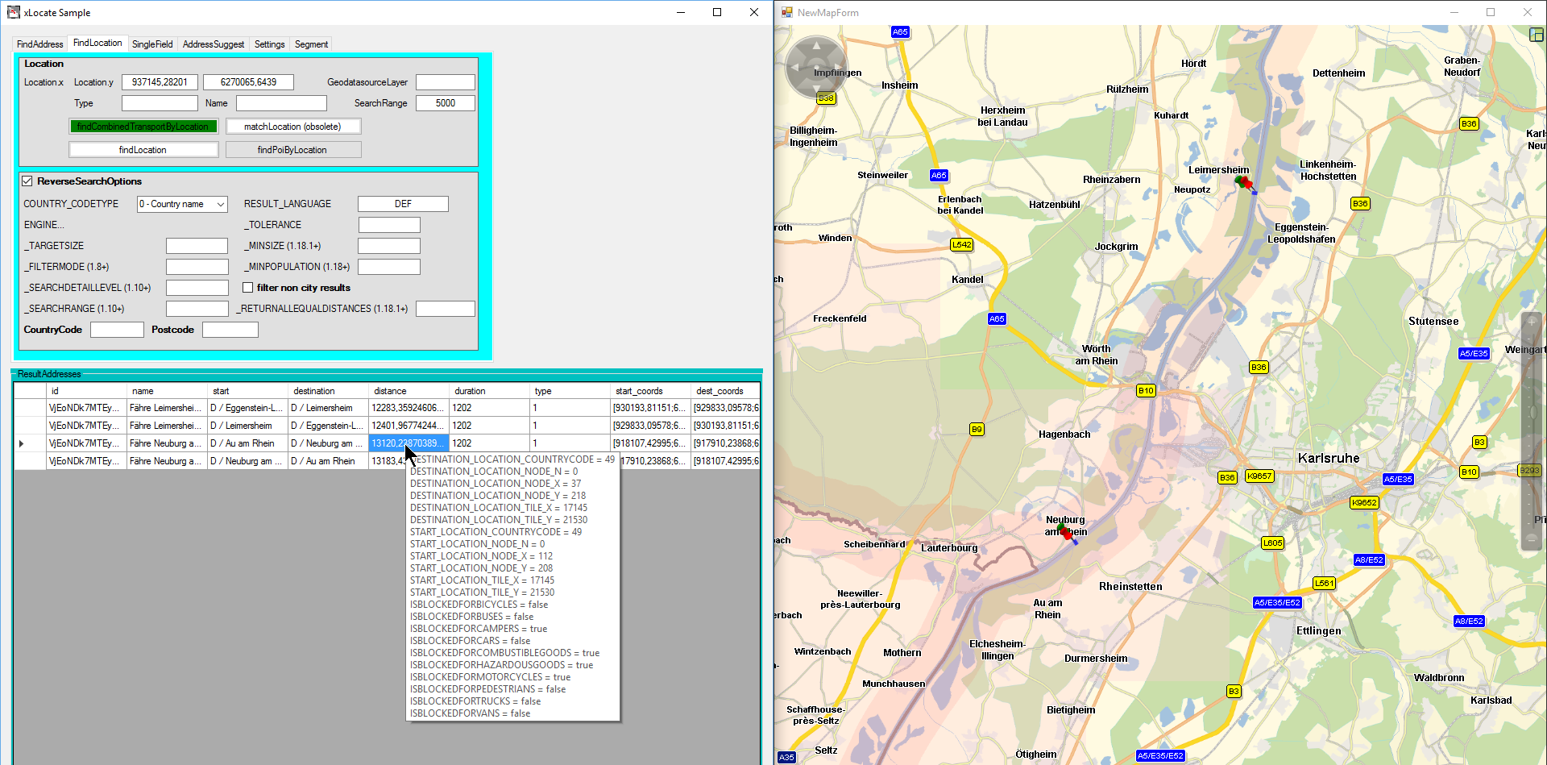Image resolution: width=1547 pixels, height=765 pixels.
Task: Click the map zoom slider handle
Action: tap(1532, 411)
